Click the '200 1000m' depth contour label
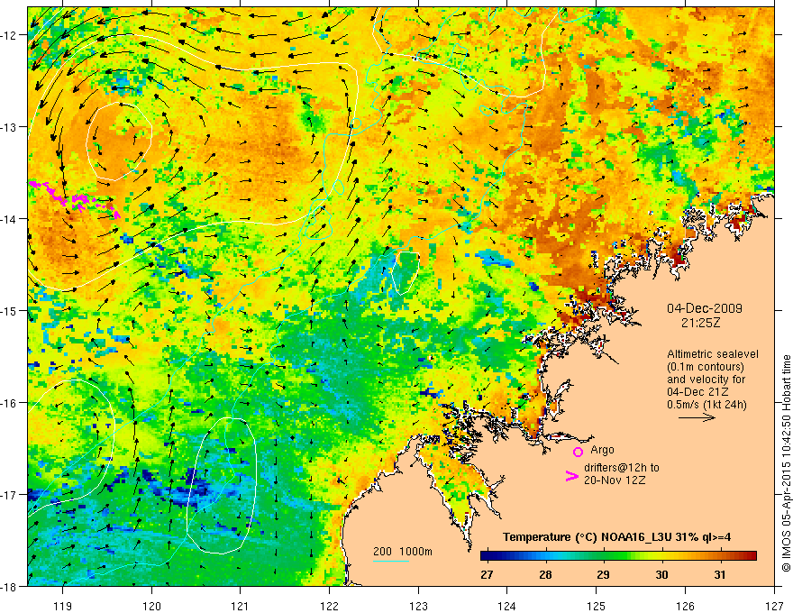This screenshot has width=793, height=613. tap(403, 552)
